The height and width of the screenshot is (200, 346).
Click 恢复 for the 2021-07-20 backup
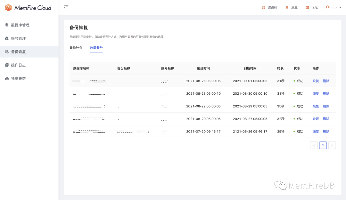pyautogui.click(x=316, y=132)
